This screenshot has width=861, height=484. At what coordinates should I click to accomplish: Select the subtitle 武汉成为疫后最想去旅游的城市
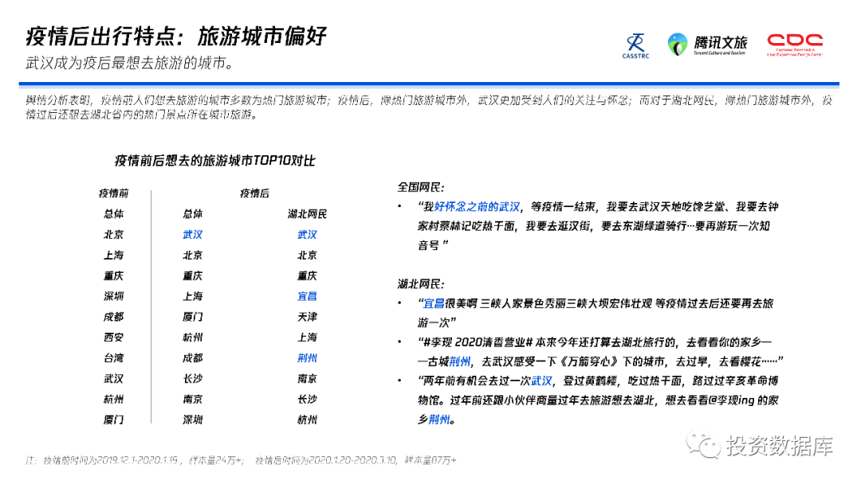[x=130, y=64]
